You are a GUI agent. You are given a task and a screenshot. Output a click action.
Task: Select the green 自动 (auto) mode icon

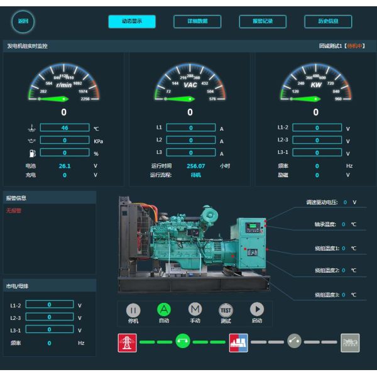164,309
